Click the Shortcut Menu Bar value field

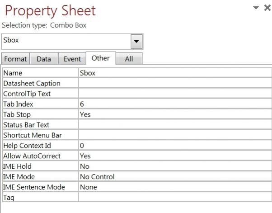pos(175,135)
